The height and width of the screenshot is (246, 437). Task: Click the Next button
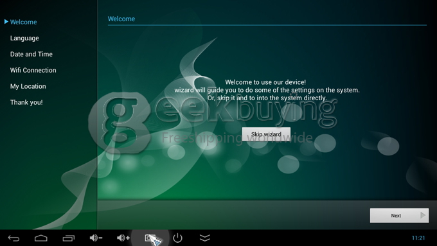point(399,215)
